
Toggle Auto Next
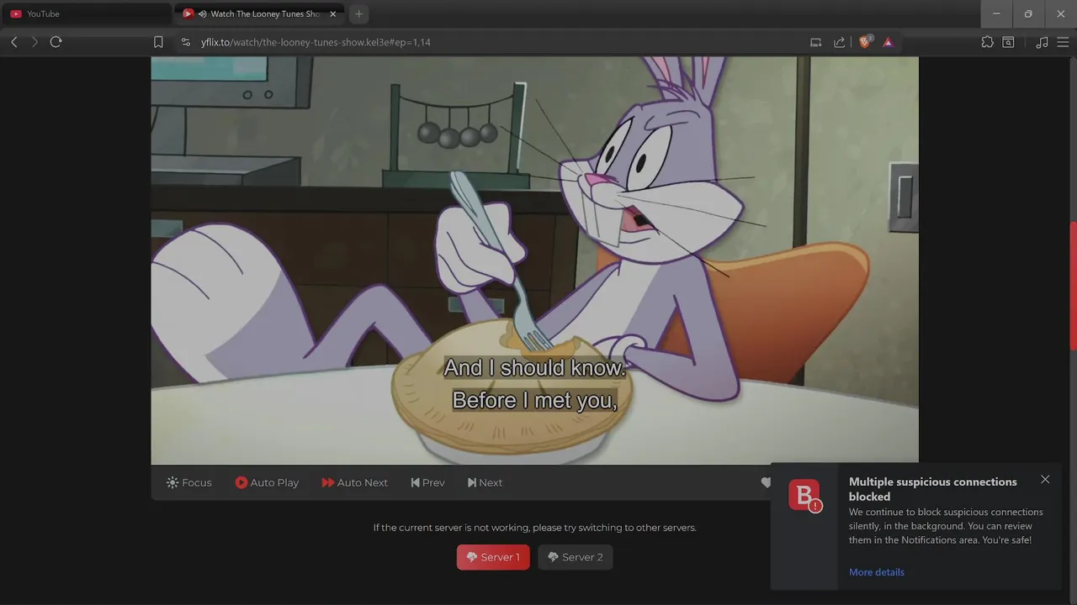[x=354, y=482]
